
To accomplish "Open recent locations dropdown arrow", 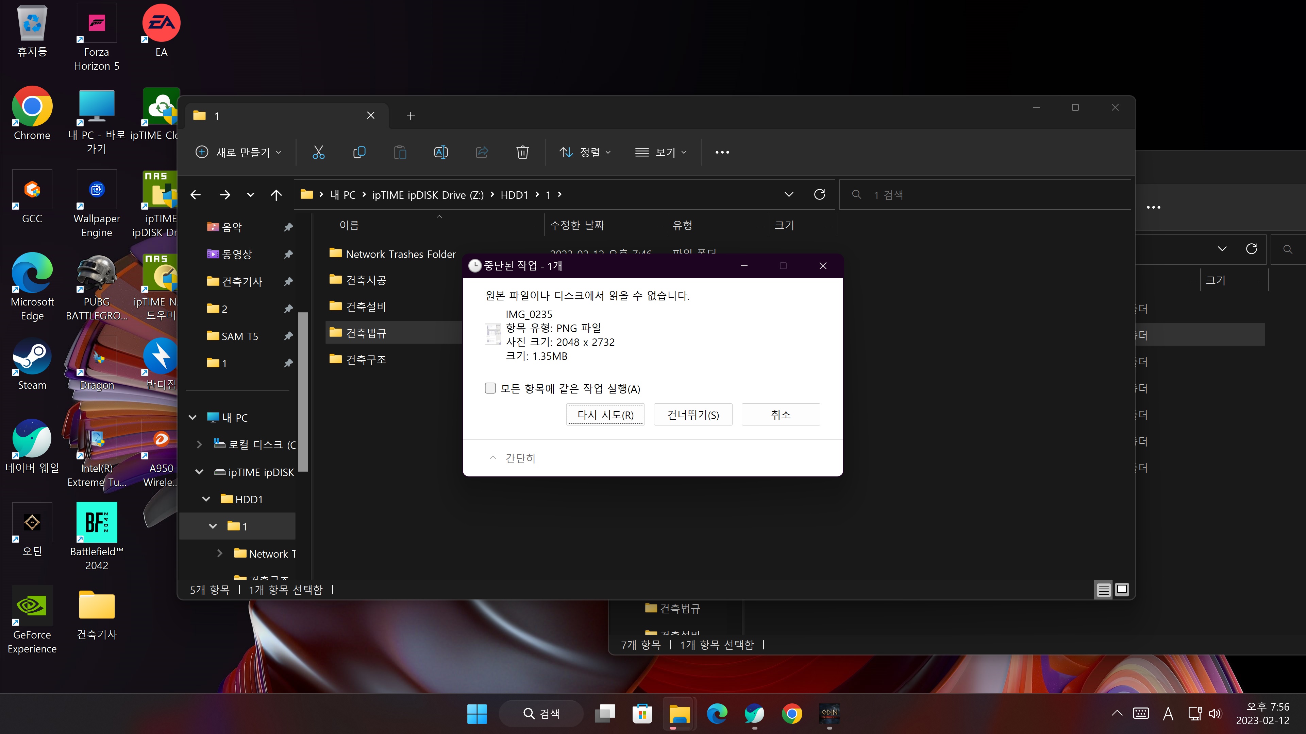I will point(250,194).
